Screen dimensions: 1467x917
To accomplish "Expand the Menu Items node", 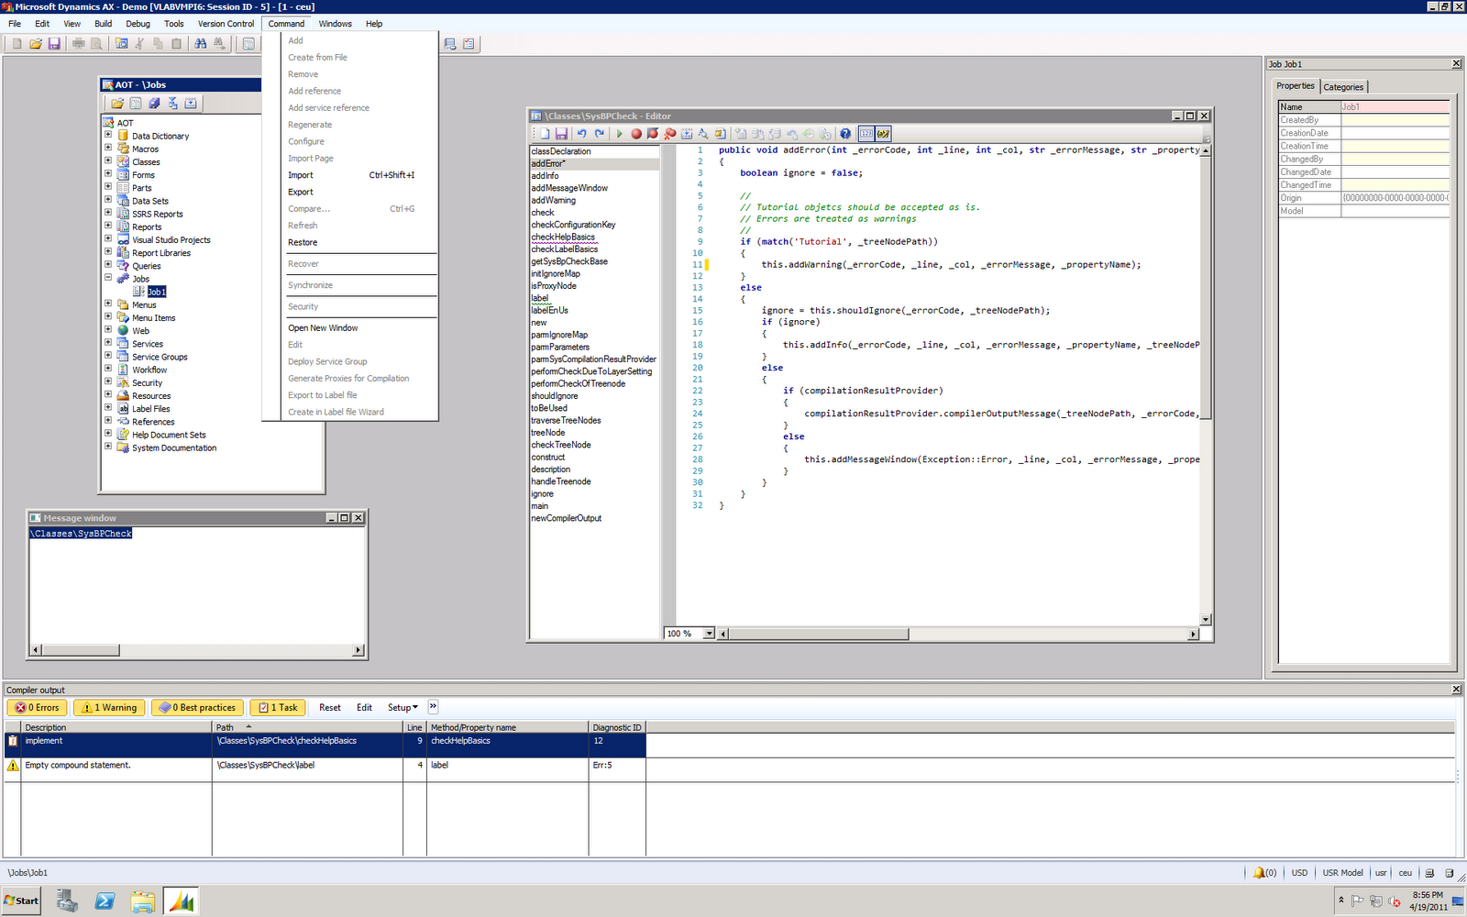I will tap(108, 317).
